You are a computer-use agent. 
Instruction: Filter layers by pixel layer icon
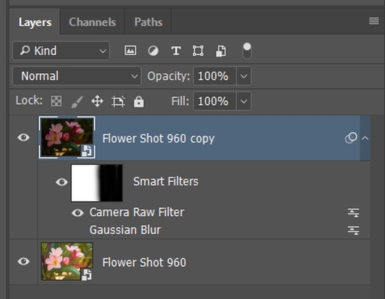(x=130, y=51)
